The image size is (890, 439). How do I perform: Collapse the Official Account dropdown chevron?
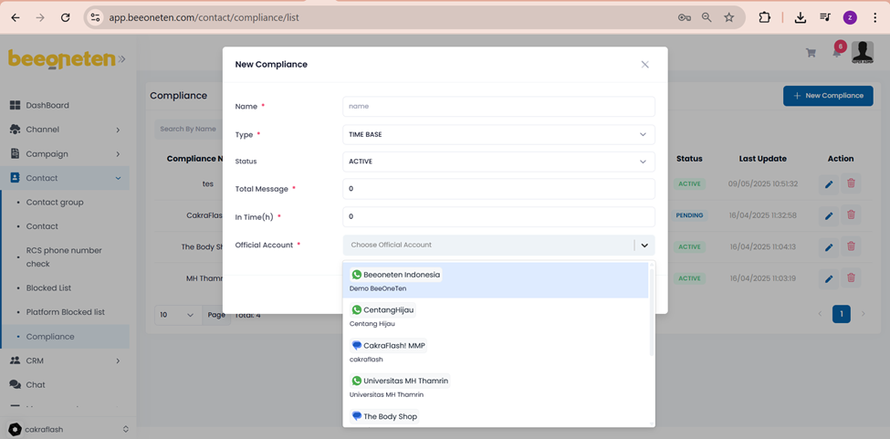(x=644, y=246)
